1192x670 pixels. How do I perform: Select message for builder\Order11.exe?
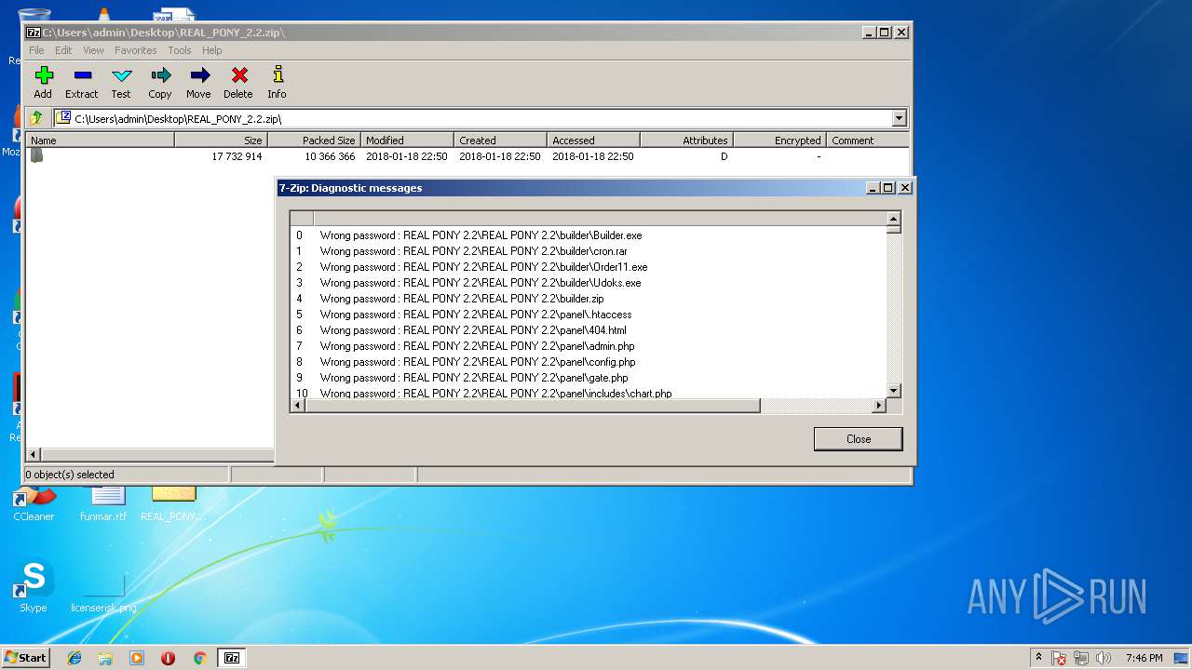[589, 267]
